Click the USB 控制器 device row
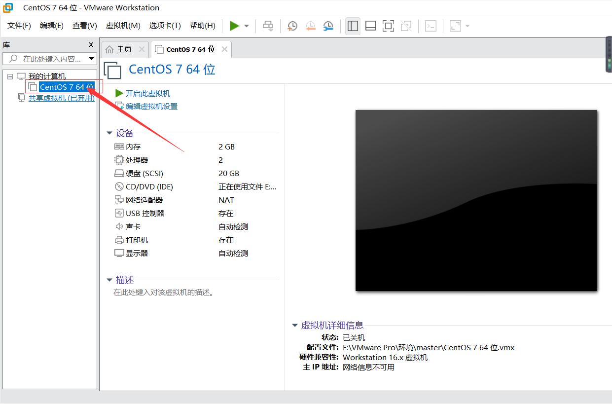The width and height of the screenshot is (612, 404). 196,214
